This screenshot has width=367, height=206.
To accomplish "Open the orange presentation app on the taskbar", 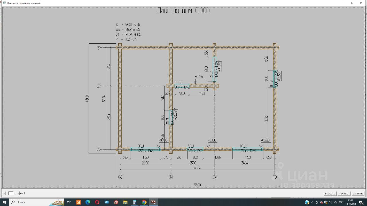I will pyautogui.click(x=78, y=202).
